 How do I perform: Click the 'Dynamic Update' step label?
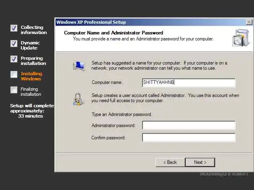click(30, 46)
